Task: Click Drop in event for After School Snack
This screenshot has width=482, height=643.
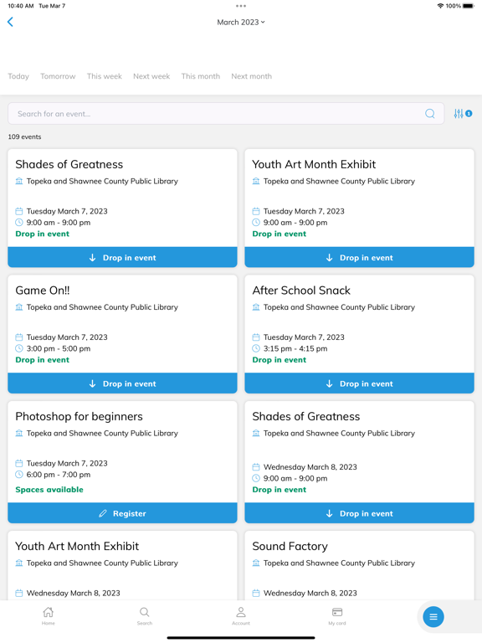Action: (x=360, y=383)
